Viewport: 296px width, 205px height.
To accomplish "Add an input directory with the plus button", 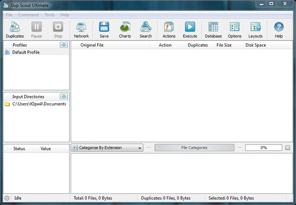I will click(63, 97).
